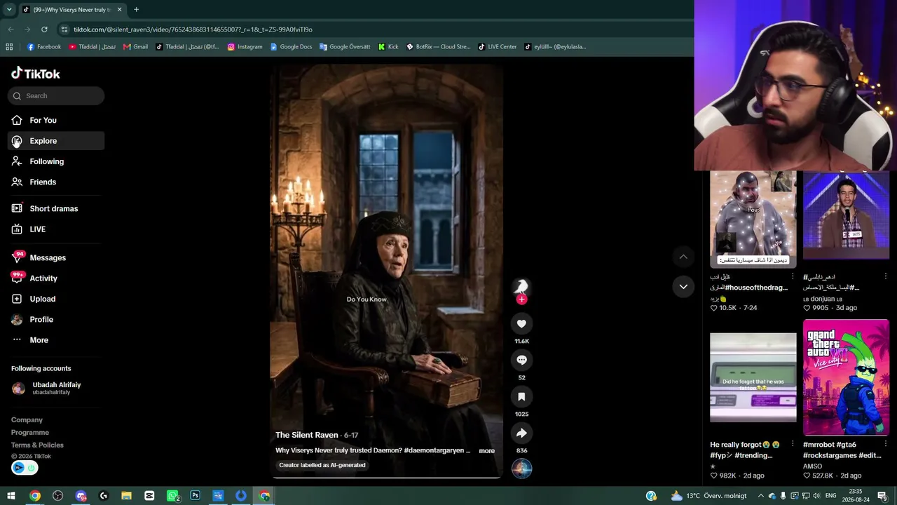Open the Kick bookmark

click(x=388, y=47)
